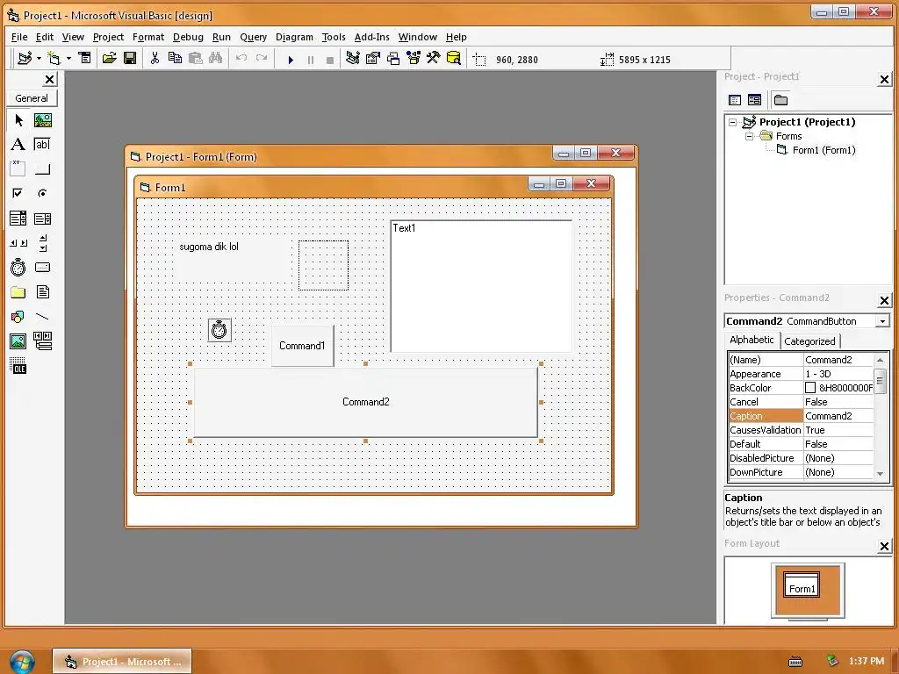This screenshot has width=899, height=674.
Task: Select the ListBox tool
Action: [x=42, y=219]
